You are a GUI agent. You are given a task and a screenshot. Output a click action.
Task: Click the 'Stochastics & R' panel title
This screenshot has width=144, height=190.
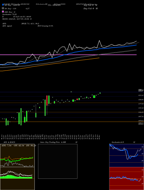click(118, 142)
